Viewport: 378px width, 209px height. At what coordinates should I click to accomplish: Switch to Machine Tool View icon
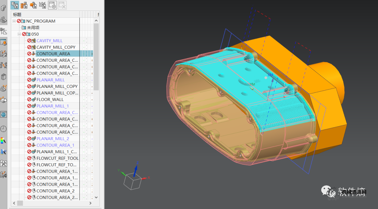[x=24, y=5]
